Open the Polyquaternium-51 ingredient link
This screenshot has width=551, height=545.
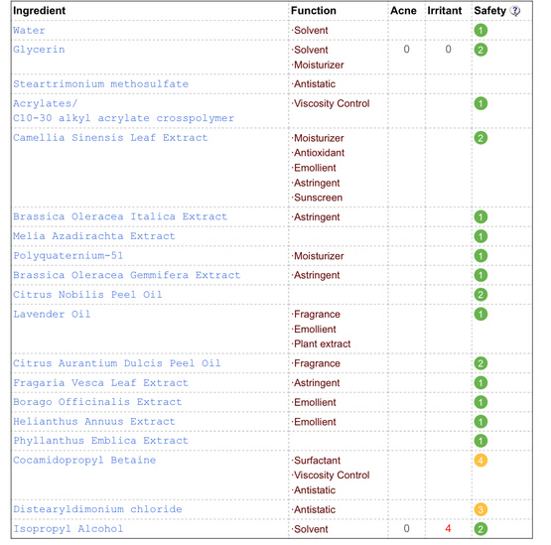pyautogui.click(x=69, y=256)
